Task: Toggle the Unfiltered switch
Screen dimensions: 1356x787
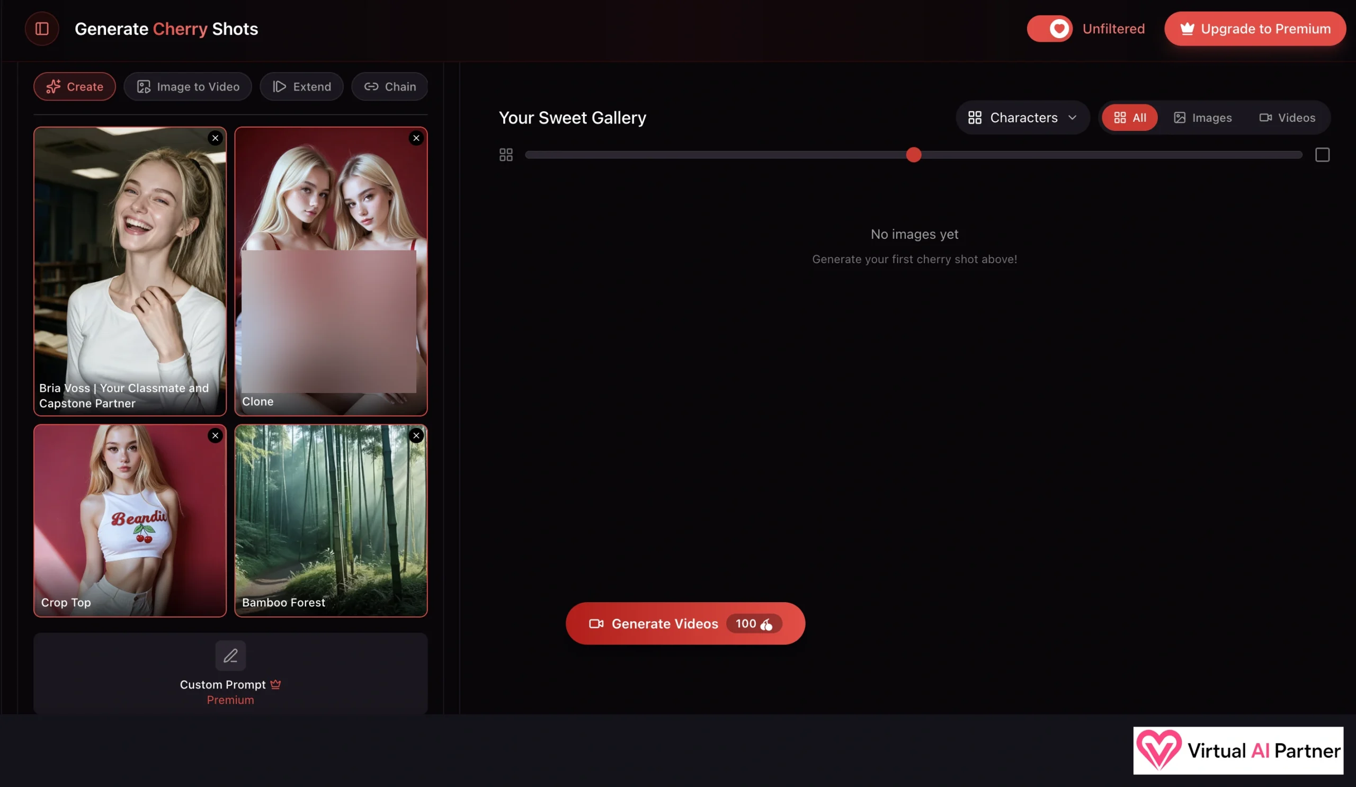Action: [x=1049, y=29]
